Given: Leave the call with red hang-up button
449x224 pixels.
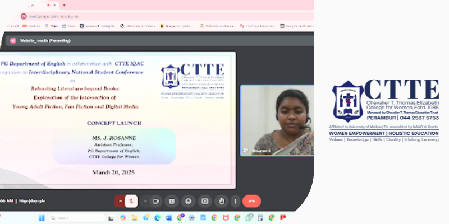Looking at the screenshot, I should coord(251,201).
